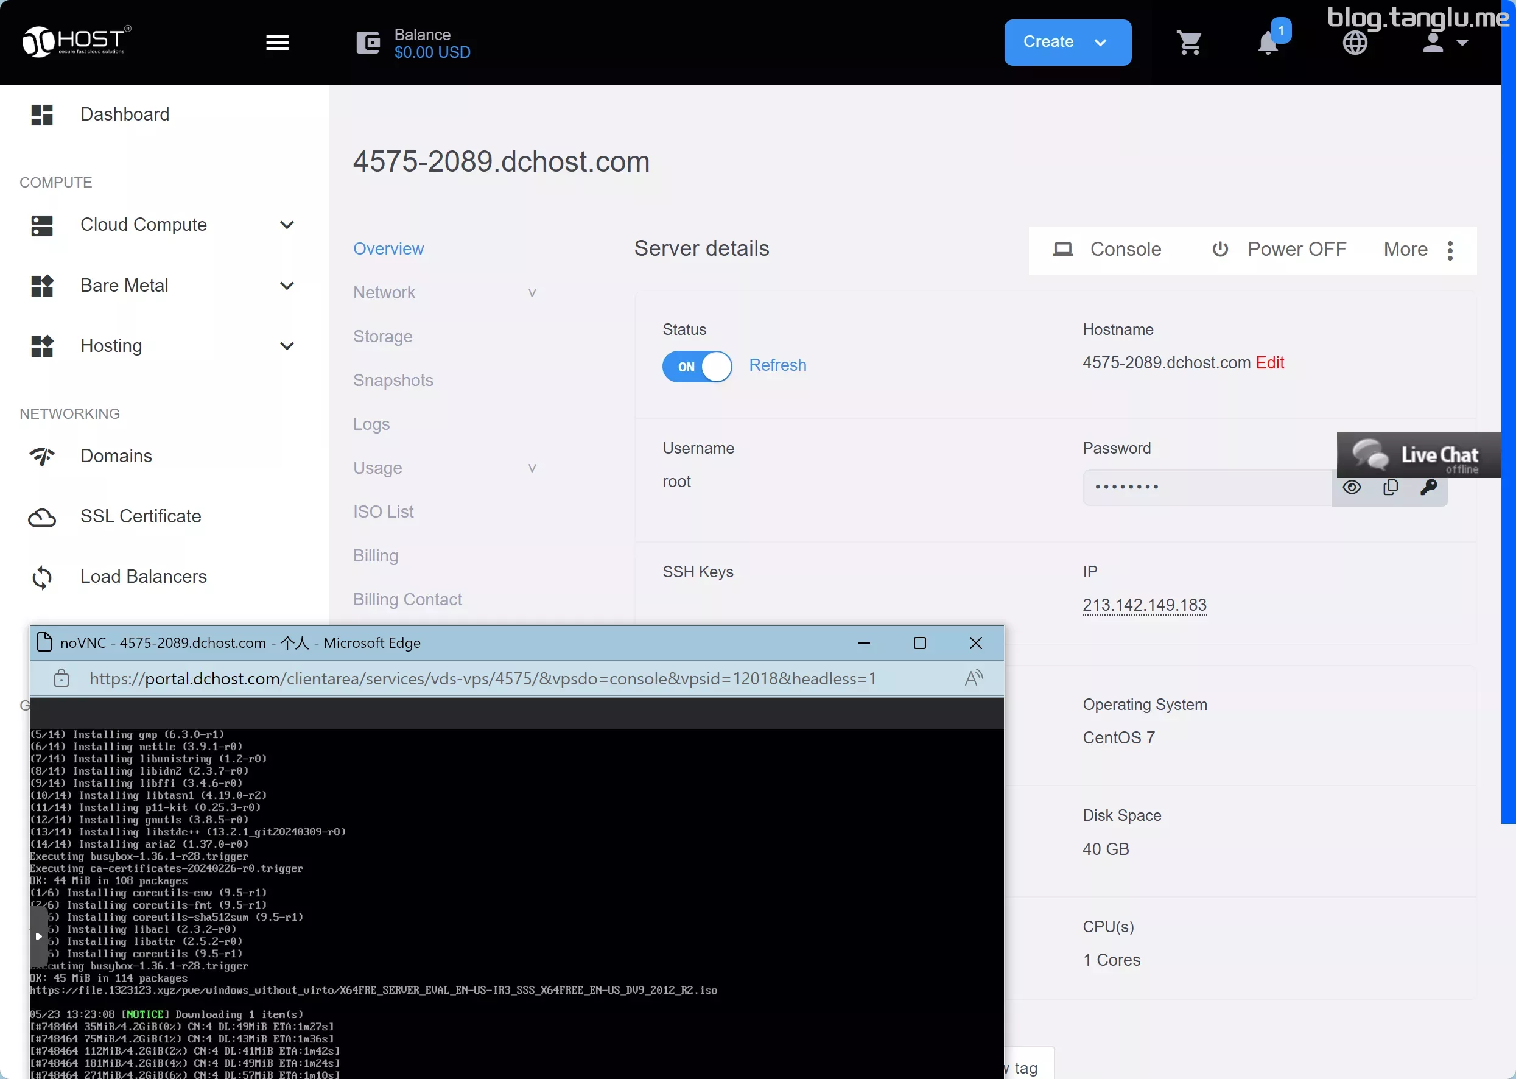This screenshot has width=1516, height=1079.
Task: Open the three-dot More actions menu
Action: (1450, 250)
